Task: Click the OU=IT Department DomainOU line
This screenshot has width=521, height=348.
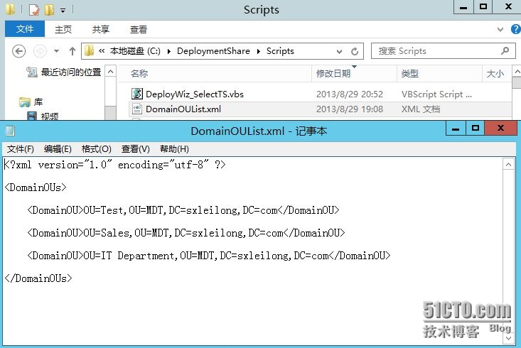Action: [x=209, y=256]
